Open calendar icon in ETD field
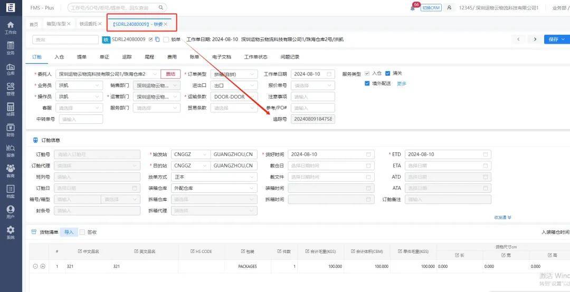570x292 pixels. (486, 154)
